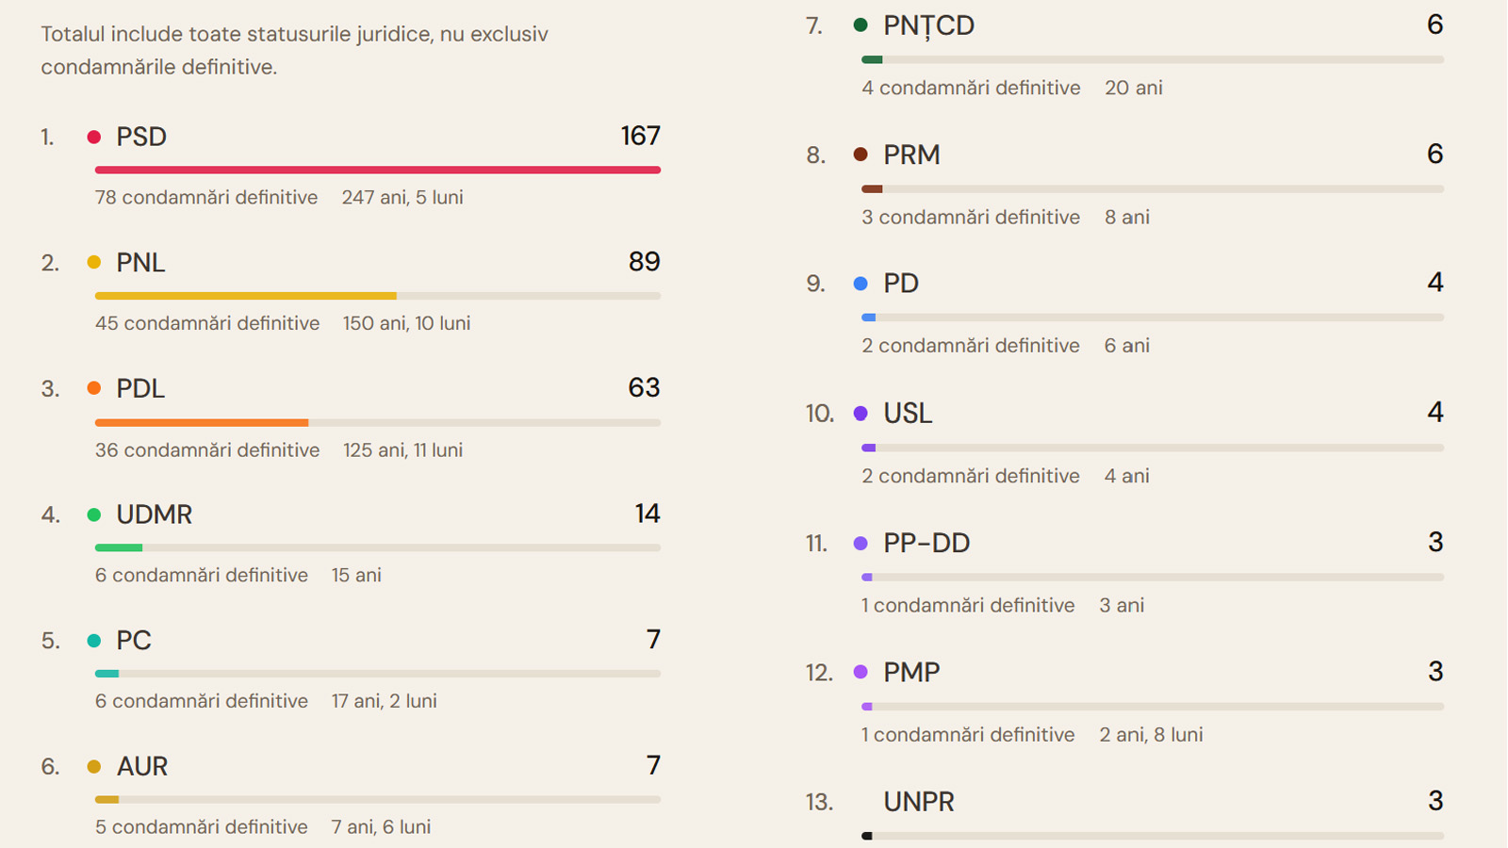Click the PDL orange progress bar

click(202, 422)
